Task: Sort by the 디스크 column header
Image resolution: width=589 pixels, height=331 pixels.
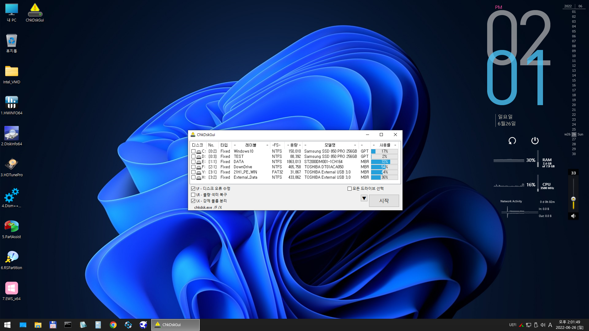Action: click(198, 145)
